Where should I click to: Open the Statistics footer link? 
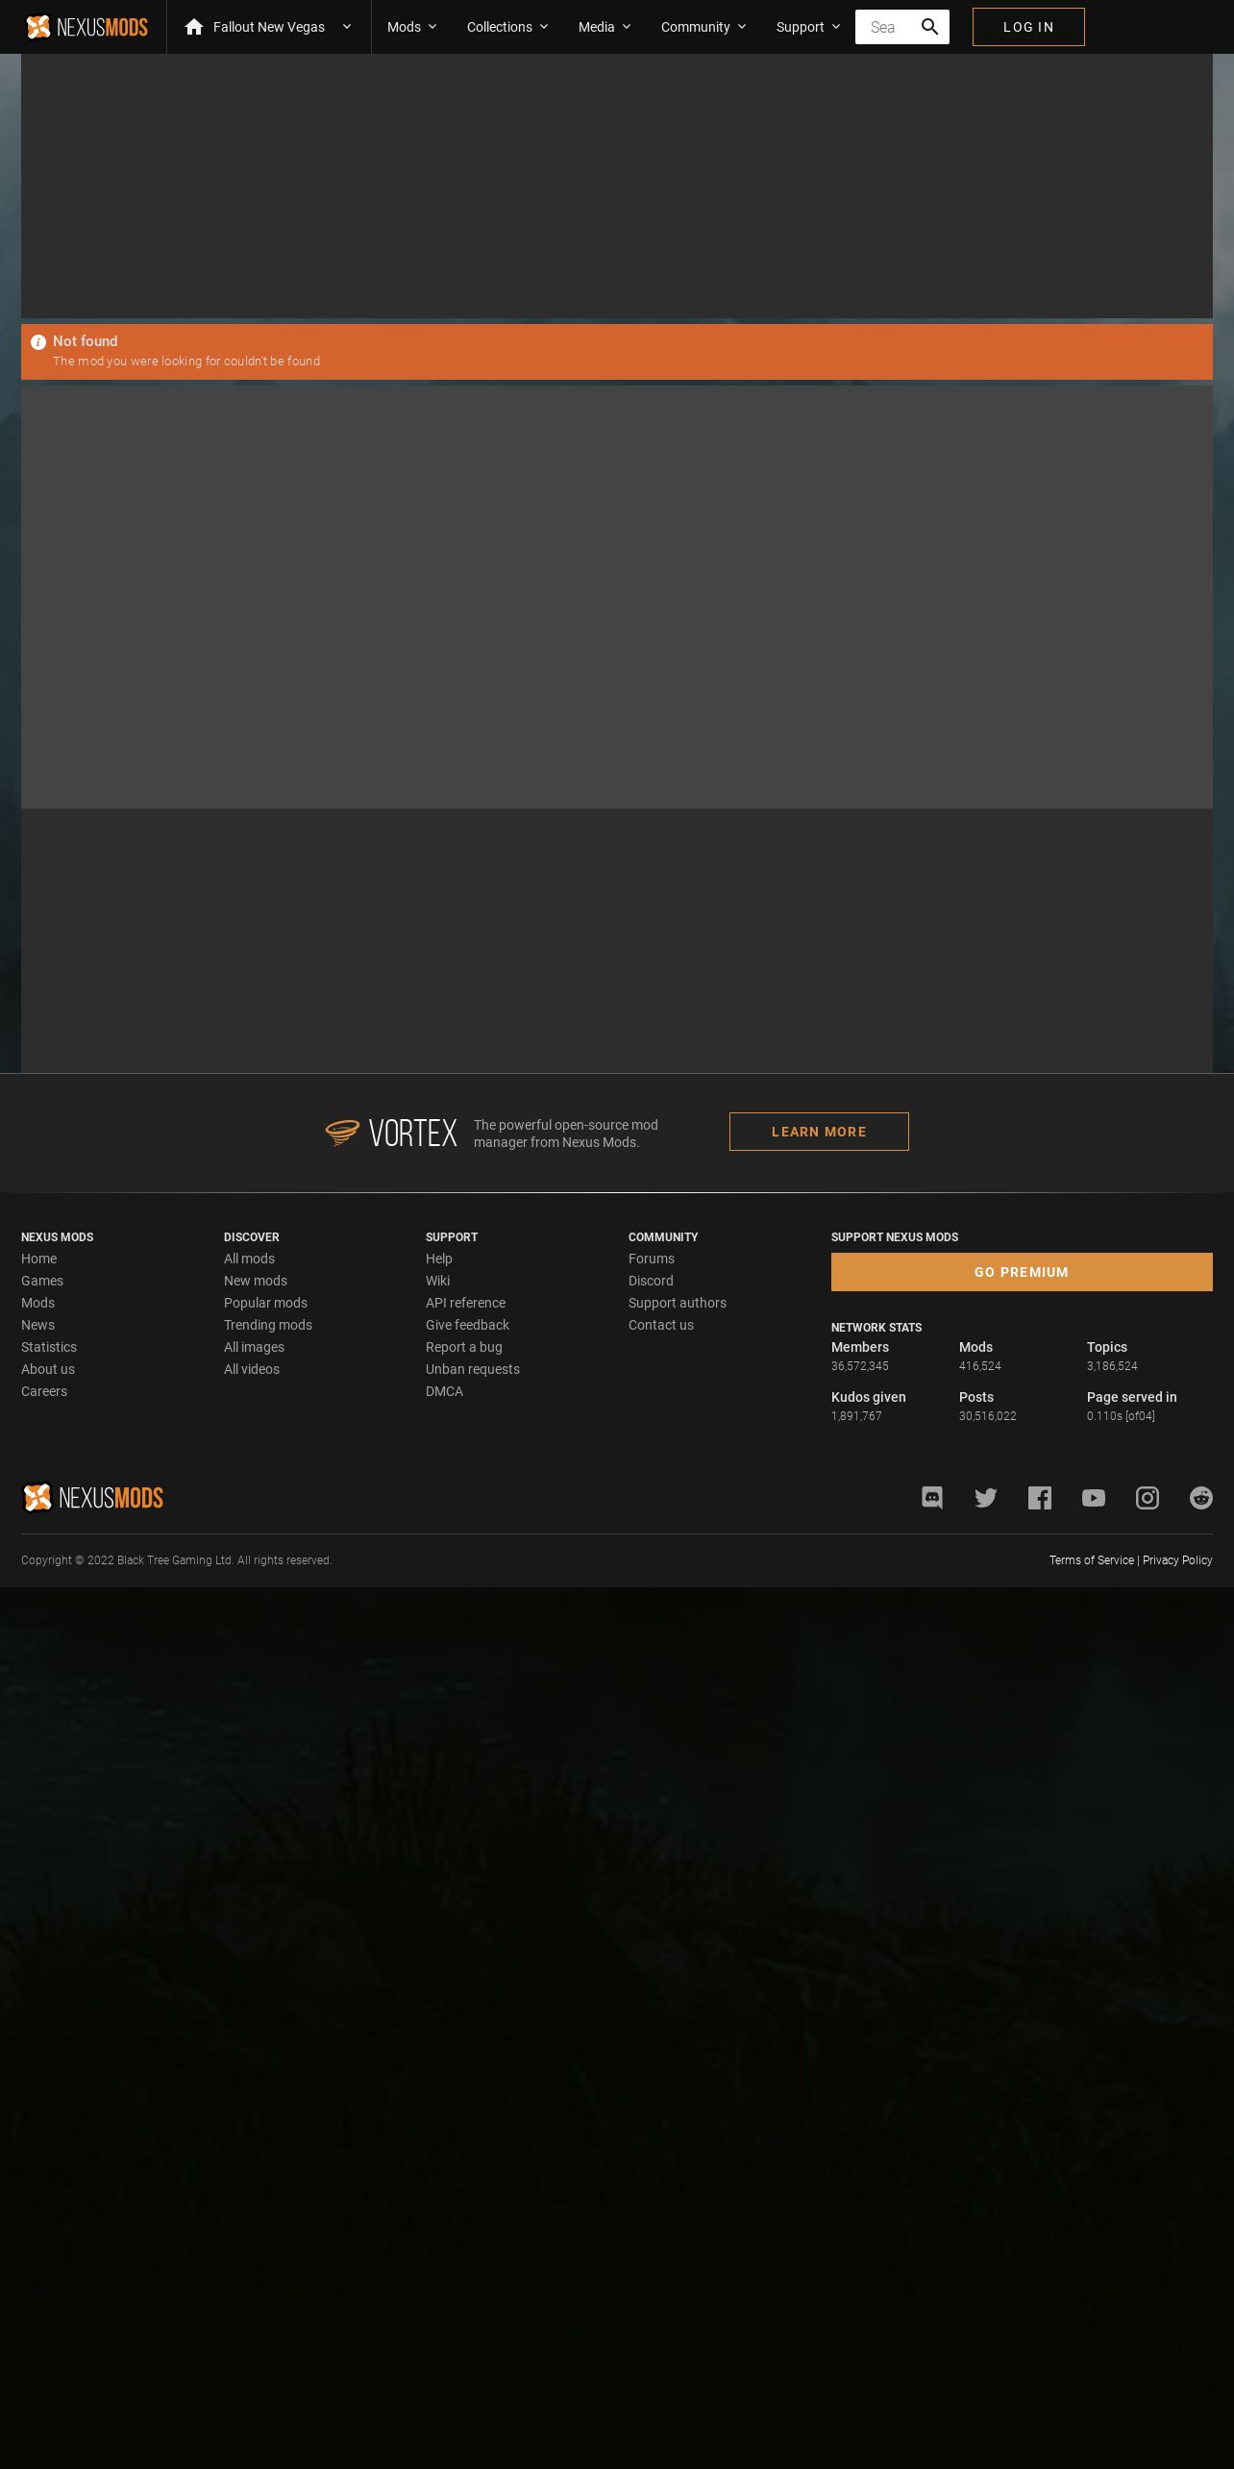click(x=49, y=1347)
